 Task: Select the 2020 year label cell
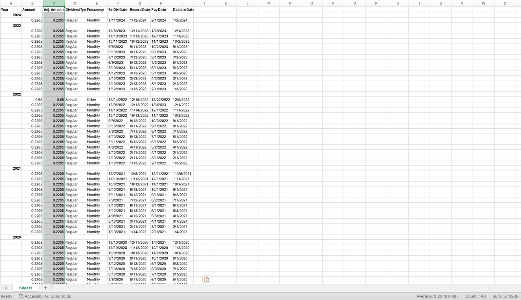pos(11,237)
